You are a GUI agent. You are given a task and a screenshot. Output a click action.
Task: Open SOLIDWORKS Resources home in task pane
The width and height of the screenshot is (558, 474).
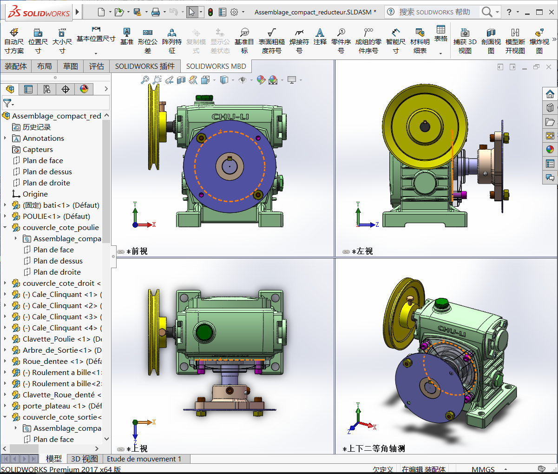tap(550, 94)
